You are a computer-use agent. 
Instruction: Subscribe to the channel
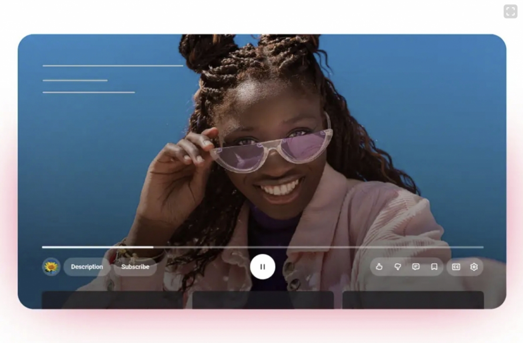[135, 267]
